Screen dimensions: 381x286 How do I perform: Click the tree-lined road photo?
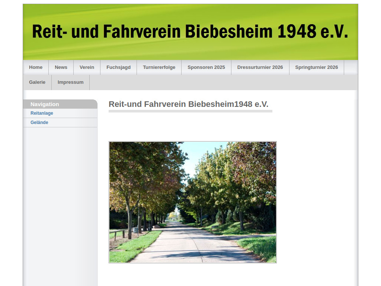[x=192, y=201]
